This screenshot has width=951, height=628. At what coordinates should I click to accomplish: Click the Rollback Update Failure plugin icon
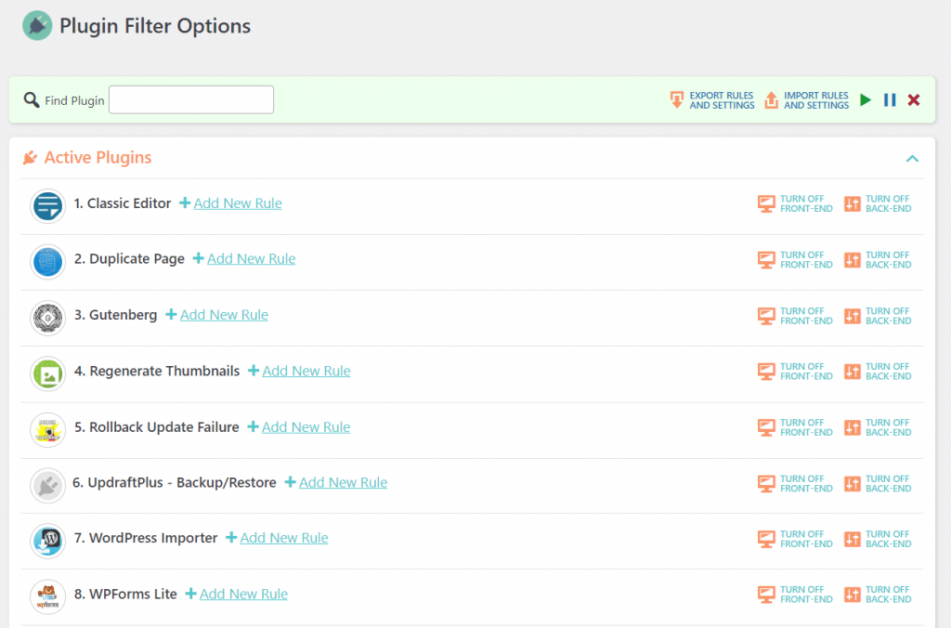(x=48, y=429)
